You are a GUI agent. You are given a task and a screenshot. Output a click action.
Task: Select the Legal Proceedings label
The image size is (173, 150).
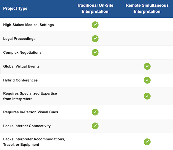[19, 39]
